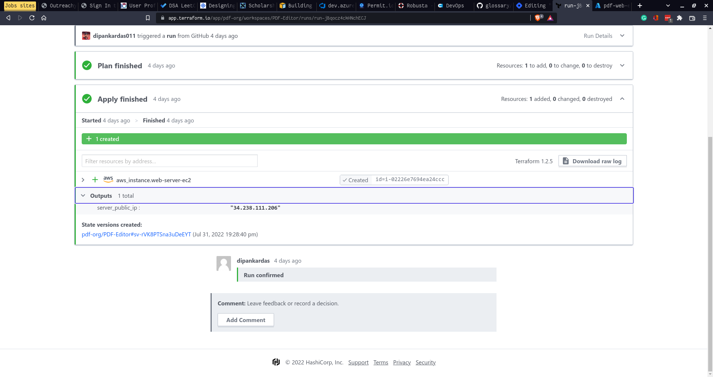Open the Support footer link
The width and height of the screenshot is (713, 377).
tap(358, 363)
